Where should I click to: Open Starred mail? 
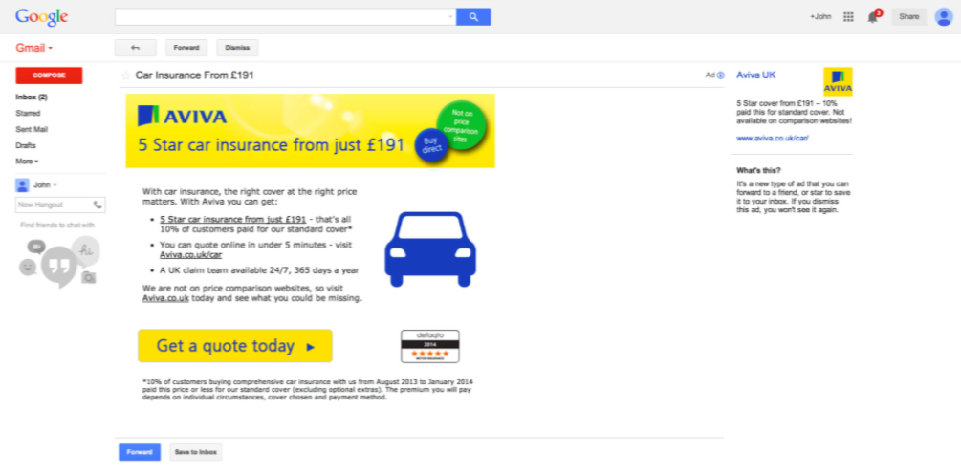(x=28, y=114)
